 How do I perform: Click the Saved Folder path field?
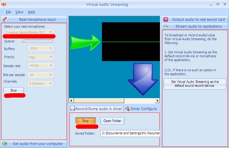(x=130, y=133)
